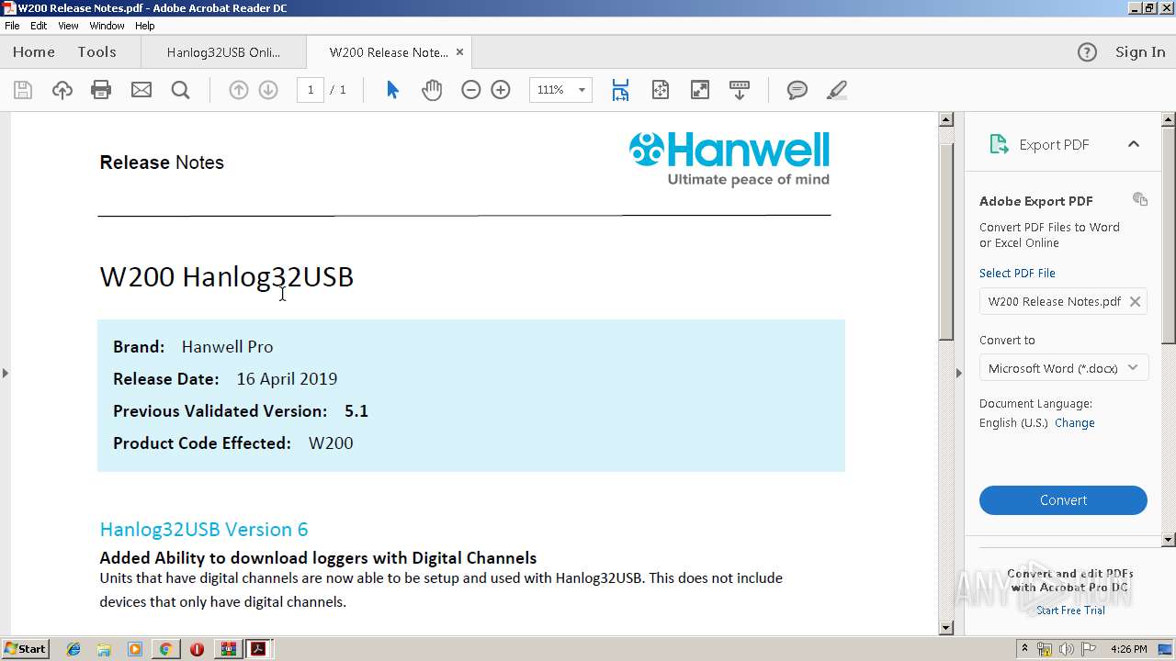Open the Help menu
Screen dimensions: 1176x661
click(145, 26)
